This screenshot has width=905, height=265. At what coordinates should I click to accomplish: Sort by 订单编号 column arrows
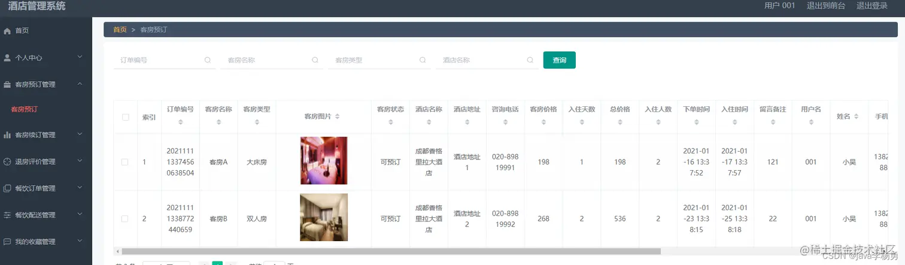point(180,122)
